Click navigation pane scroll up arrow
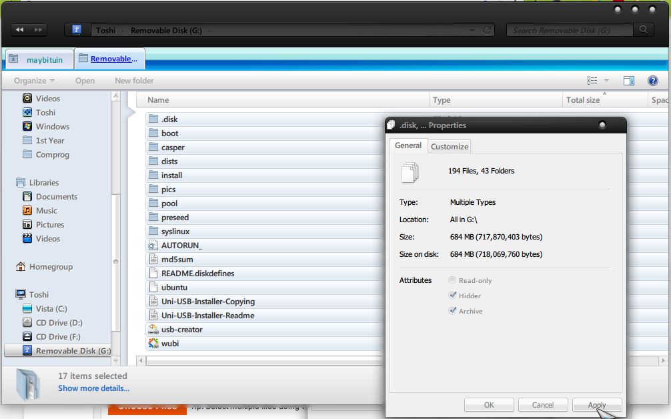Image resolution: width=671 pixels, height=419 pixels. click(115, 96)
